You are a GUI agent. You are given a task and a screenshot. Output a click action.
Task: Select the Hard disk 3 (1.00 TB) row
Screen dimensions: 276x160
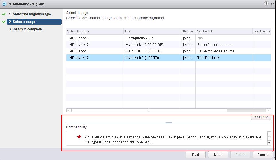[168, 58]
